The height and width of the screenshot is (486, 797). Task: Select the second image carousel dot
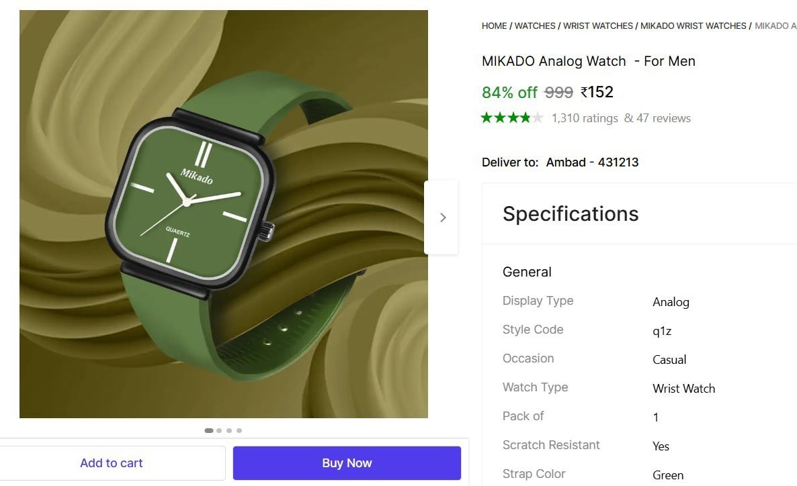218,430
